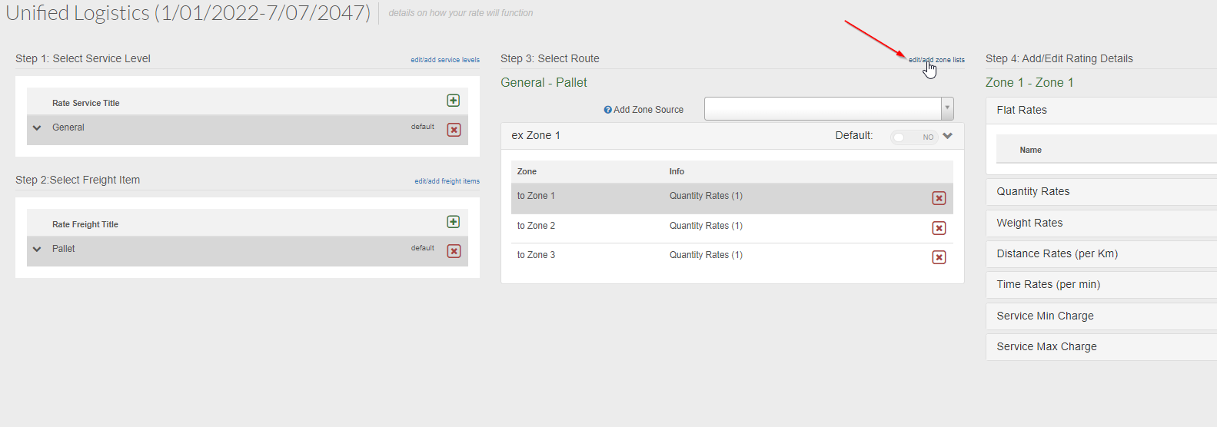Remove the to Zone 3 route
The width and height of the screenshot is (1217, 427).
[939, 257]
